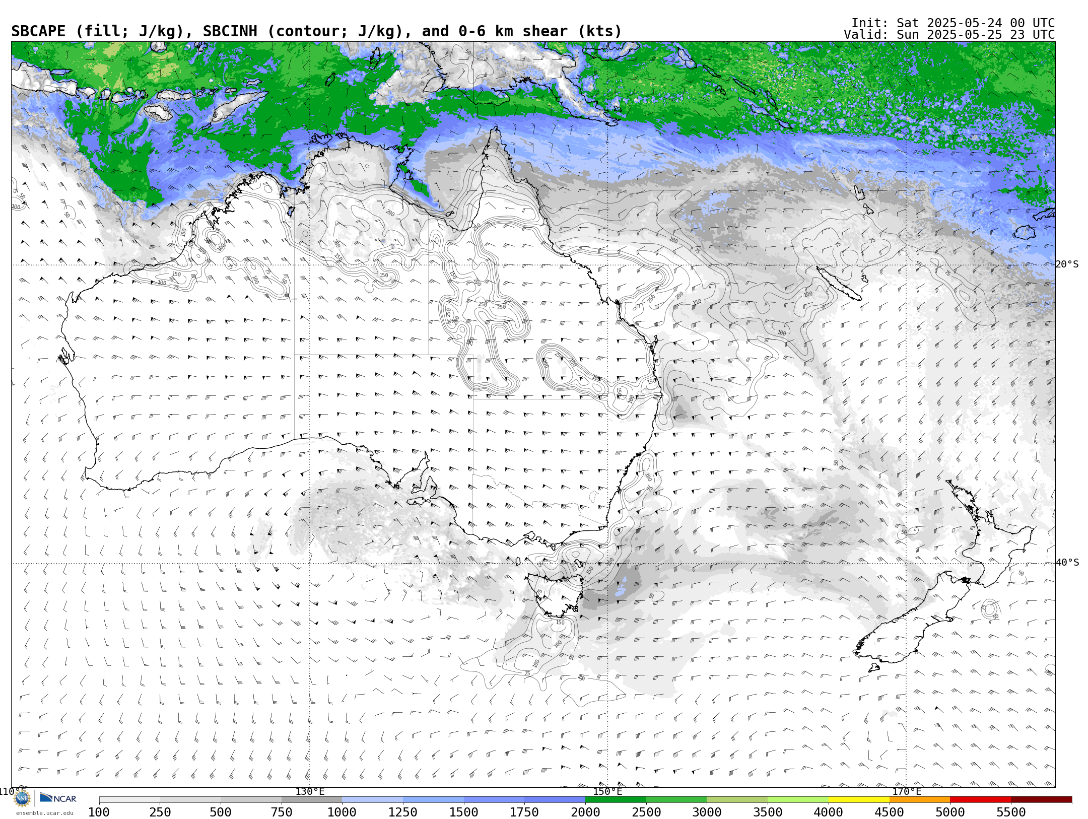
Task: Open the ensemble.ucar.edu link text
Action: click(x=44, y=813)
